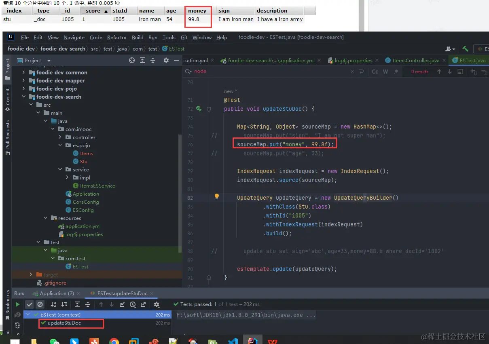Toggle Show Ignored tests button
The height and width of the screenshot is (344, 489).
(40, 304)
